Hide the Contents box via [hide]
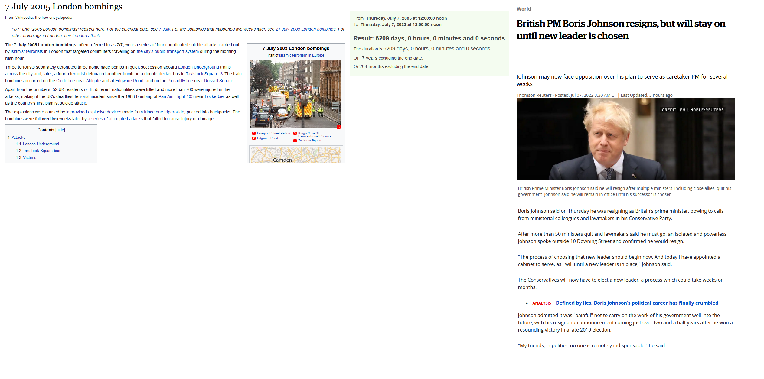 coord(60,130)
